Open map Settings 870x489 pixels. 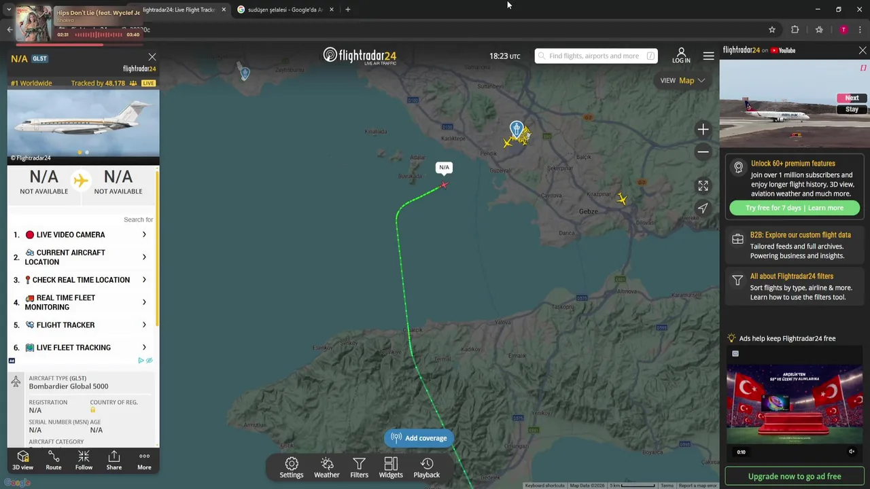292,467
